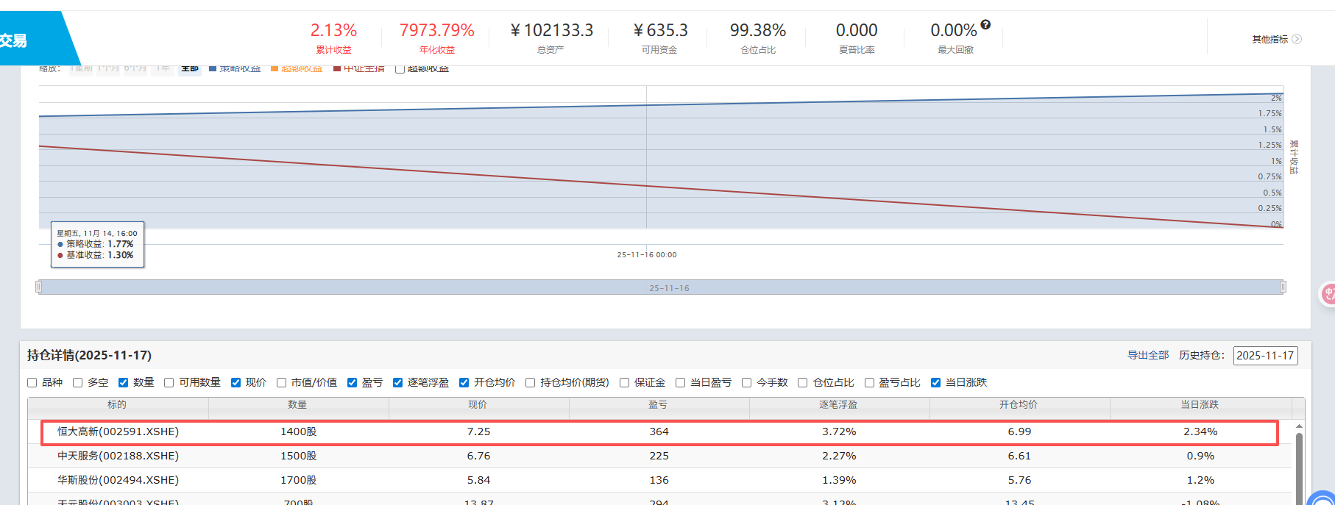Image resolution: width=1335 pixels, height=505 pixels.
Task: Click the holdings table scrollbar up arrow
Action: point(1299,426)
